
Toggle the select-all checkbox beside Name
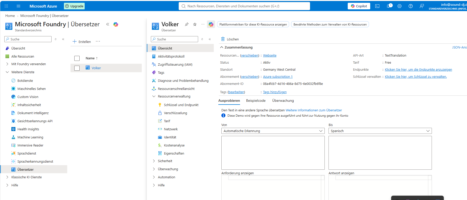tap(77, 58)
